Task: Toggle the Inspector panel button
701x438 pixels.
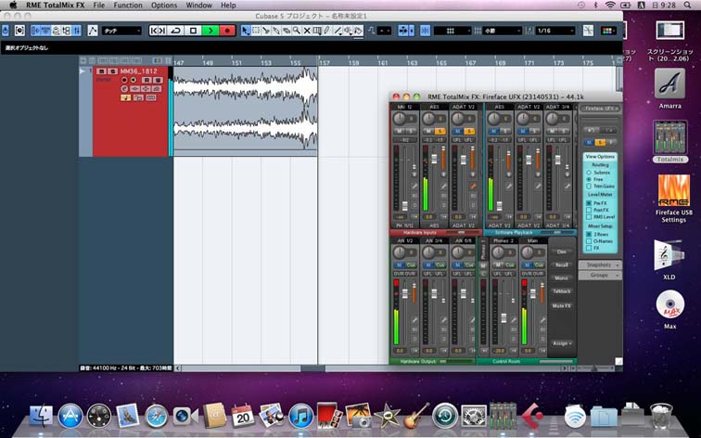Action: 36,31
